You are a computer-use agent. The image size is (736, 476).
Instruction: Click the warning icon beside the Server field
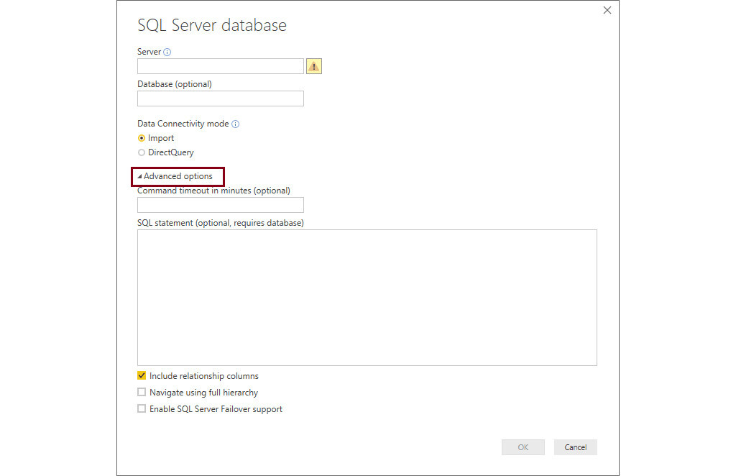313,65
